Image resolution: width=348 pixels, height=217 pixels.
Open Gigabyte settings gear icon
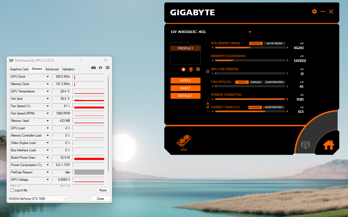point(314,11)
